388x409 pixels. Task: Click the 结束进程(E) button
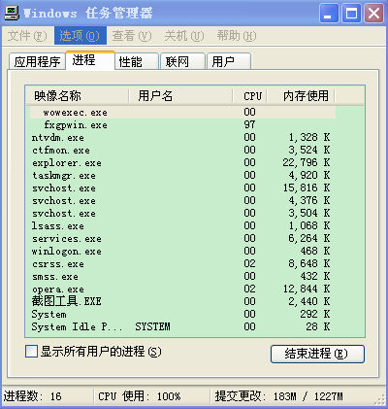[x=317, y=354]
